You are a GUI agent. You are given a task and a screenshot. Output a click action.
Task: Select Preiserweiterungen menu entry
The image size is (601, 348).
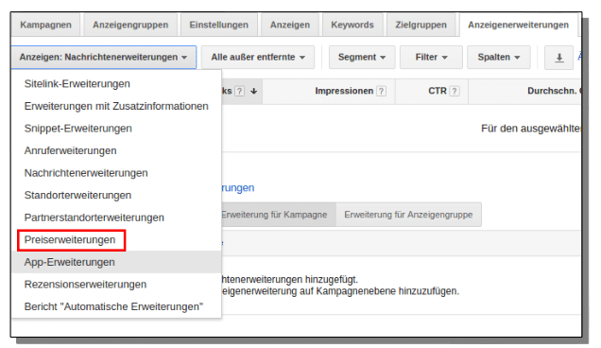click(x=116, y=240)
